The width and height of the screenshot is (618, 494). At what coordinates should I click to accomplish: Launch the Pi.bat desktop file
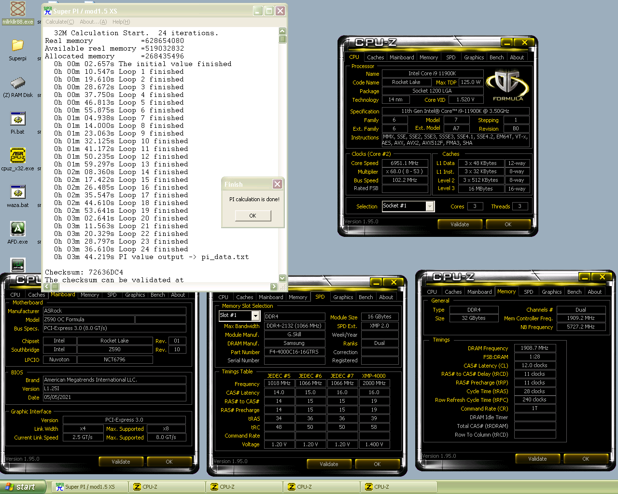(18, 123)
